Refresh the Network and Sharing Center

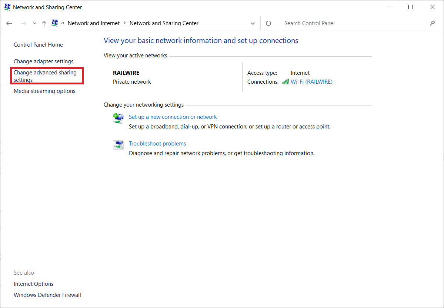pos(268,23)
